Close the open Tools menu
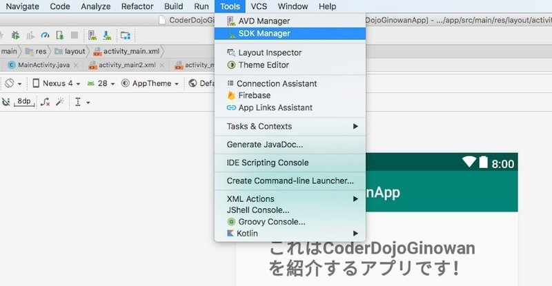Screen dimensions: 552x286 [x=230, y=6]
